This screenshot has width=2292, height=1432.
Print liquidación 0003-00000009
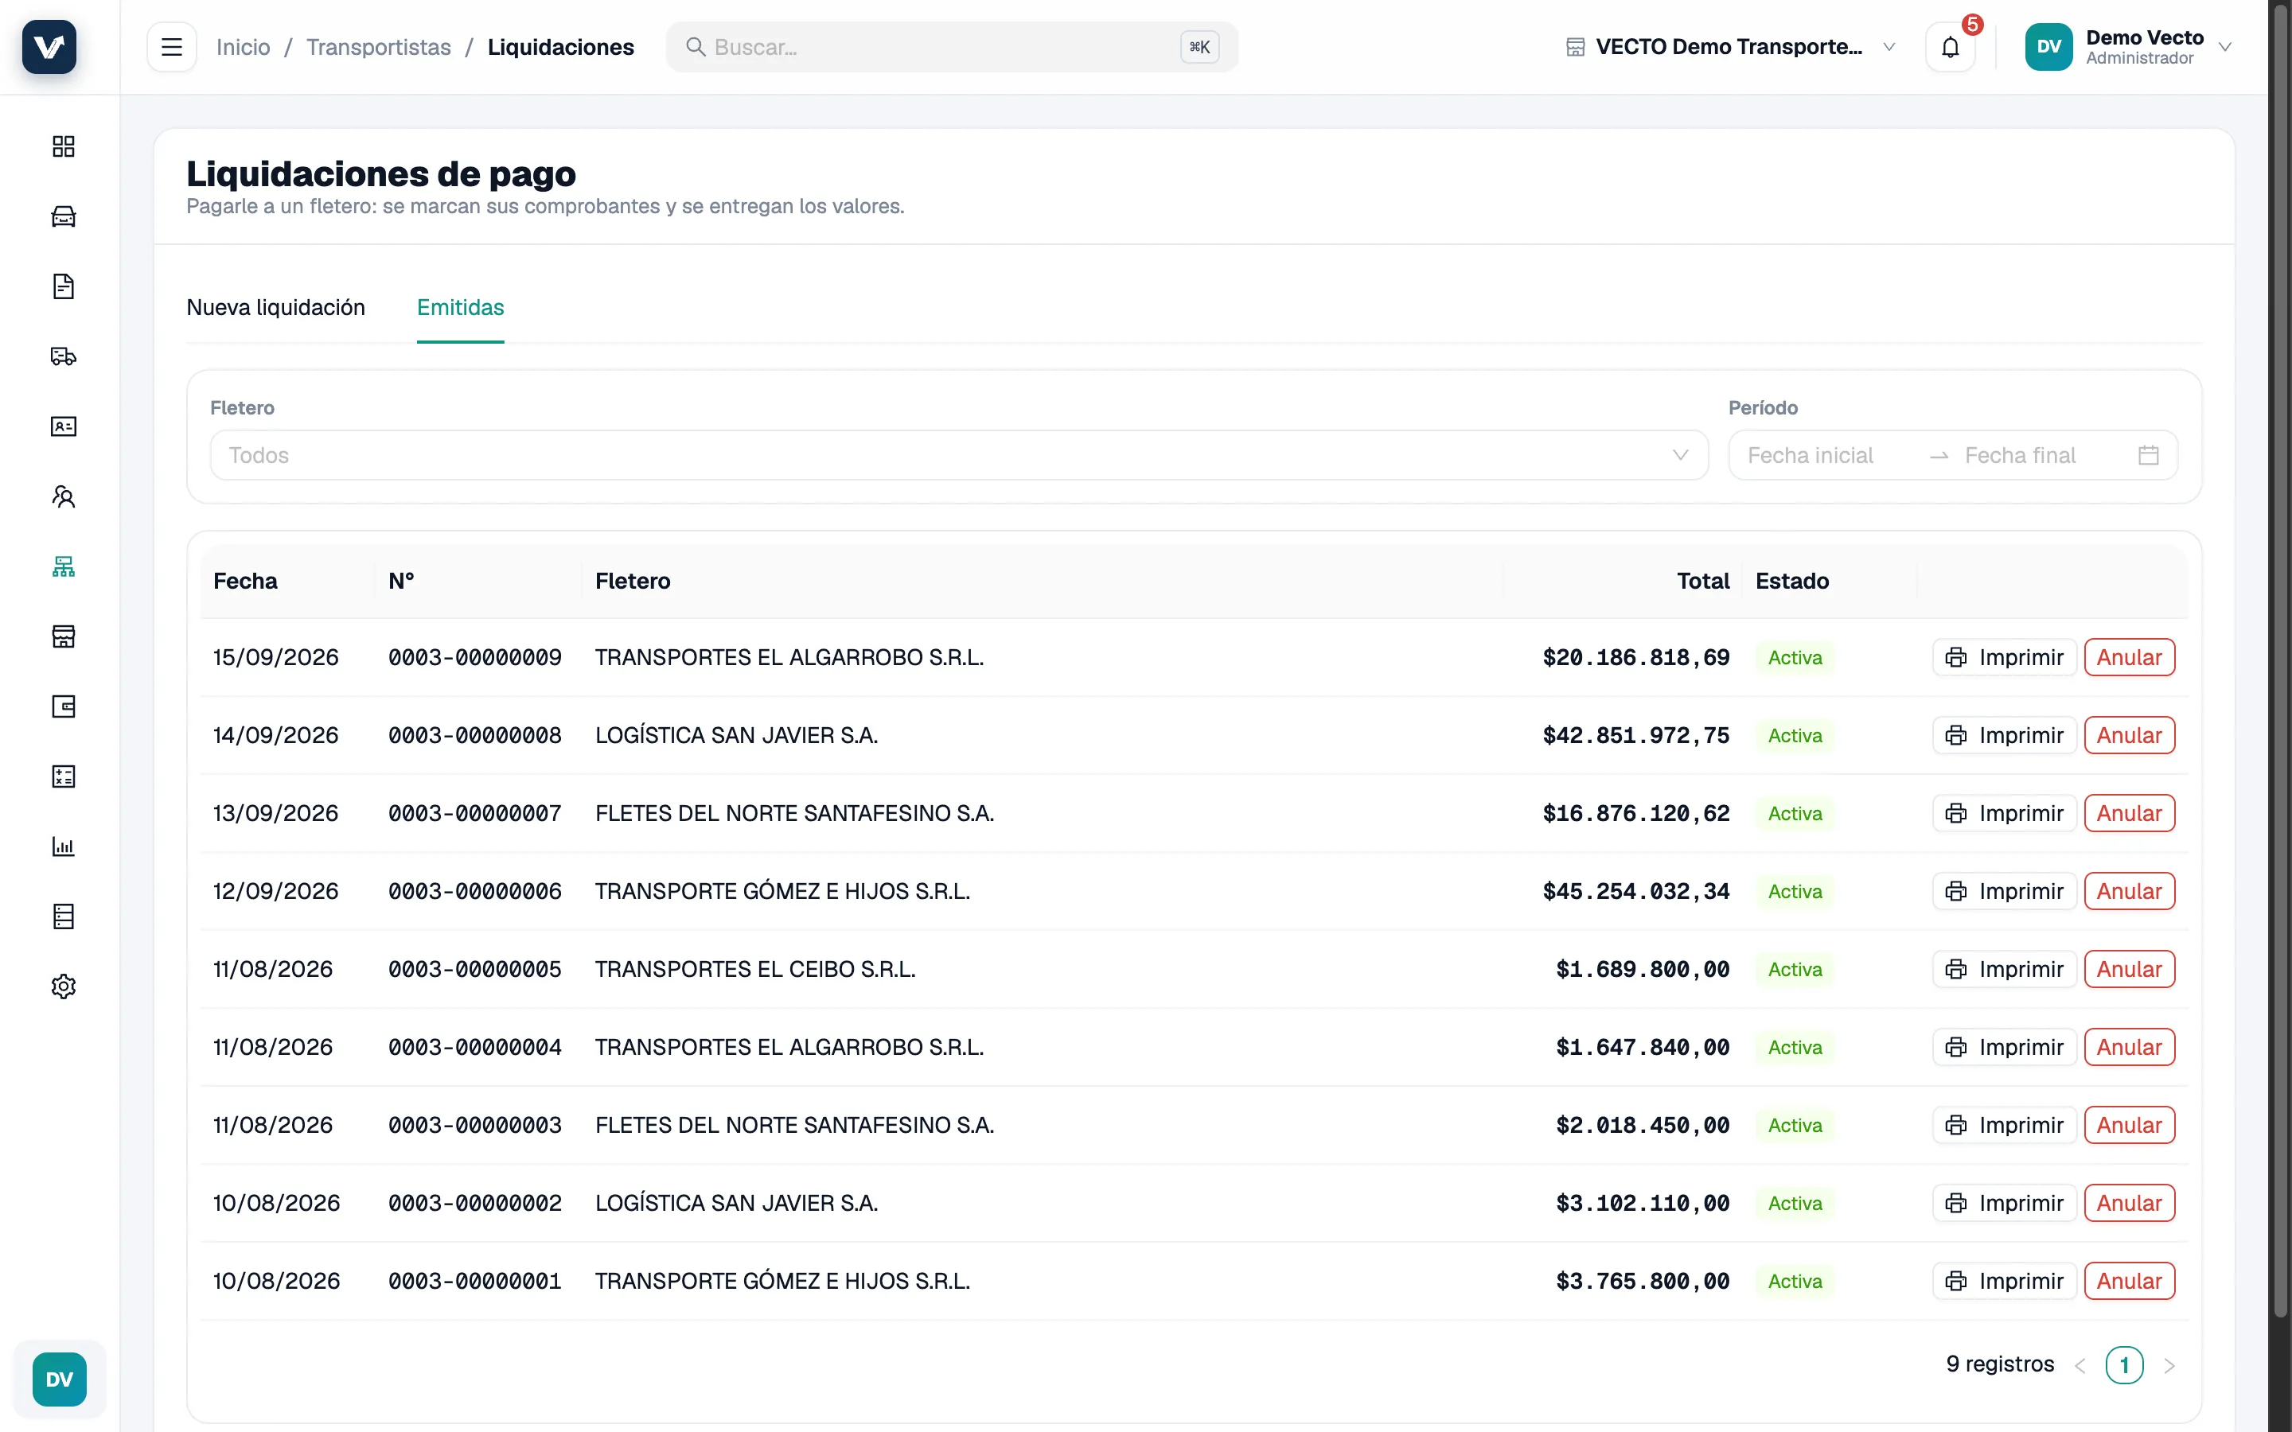click(x=2004, y=657)
